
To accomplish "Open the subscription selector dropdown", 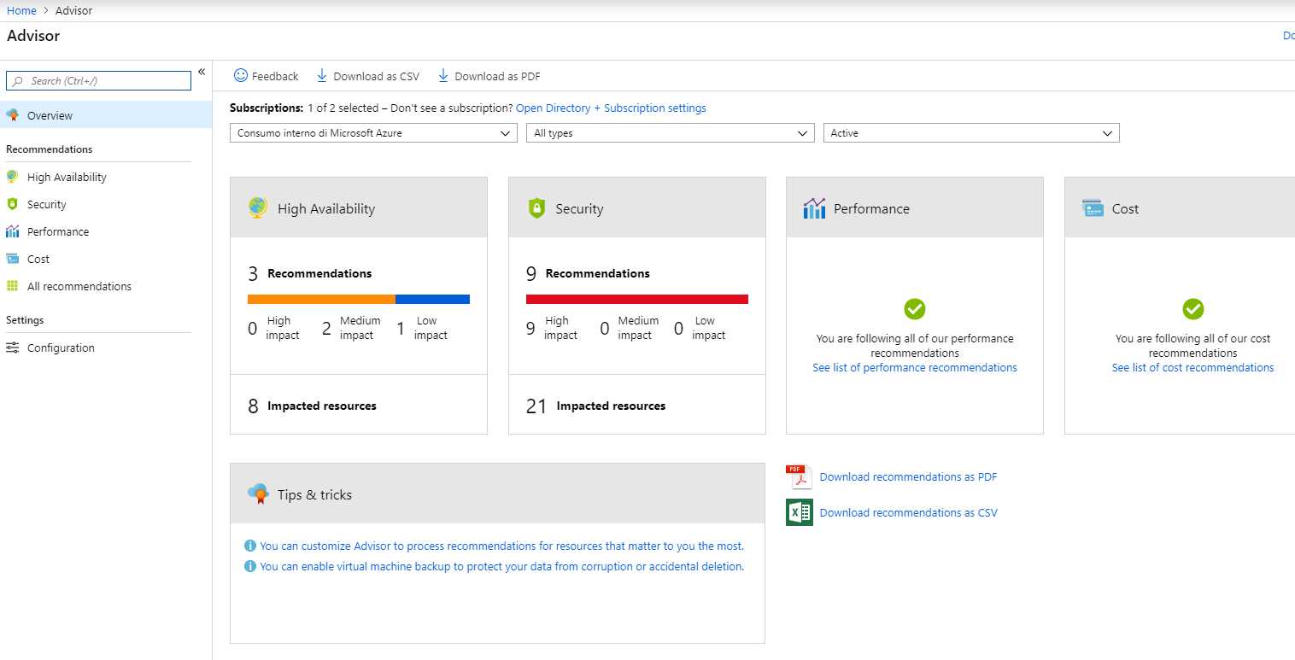I will [x=372, y=132].
